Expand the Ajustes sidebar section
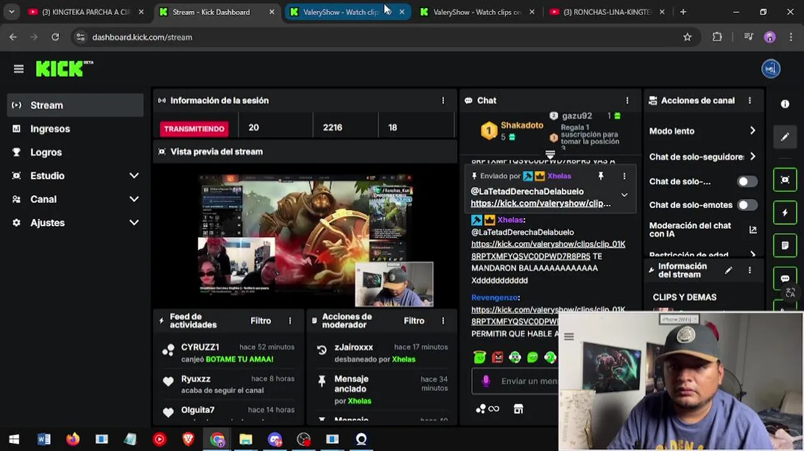 coord(134,222)
